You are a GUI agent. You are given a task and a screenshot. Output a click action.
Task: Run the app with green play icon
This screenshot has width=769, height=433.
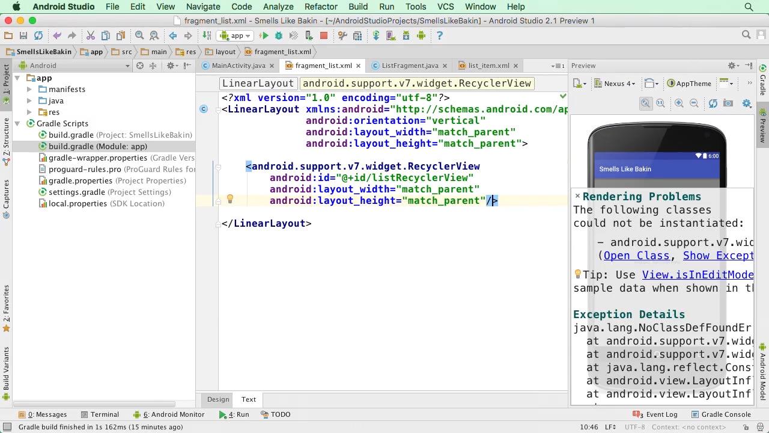point(264,36)
